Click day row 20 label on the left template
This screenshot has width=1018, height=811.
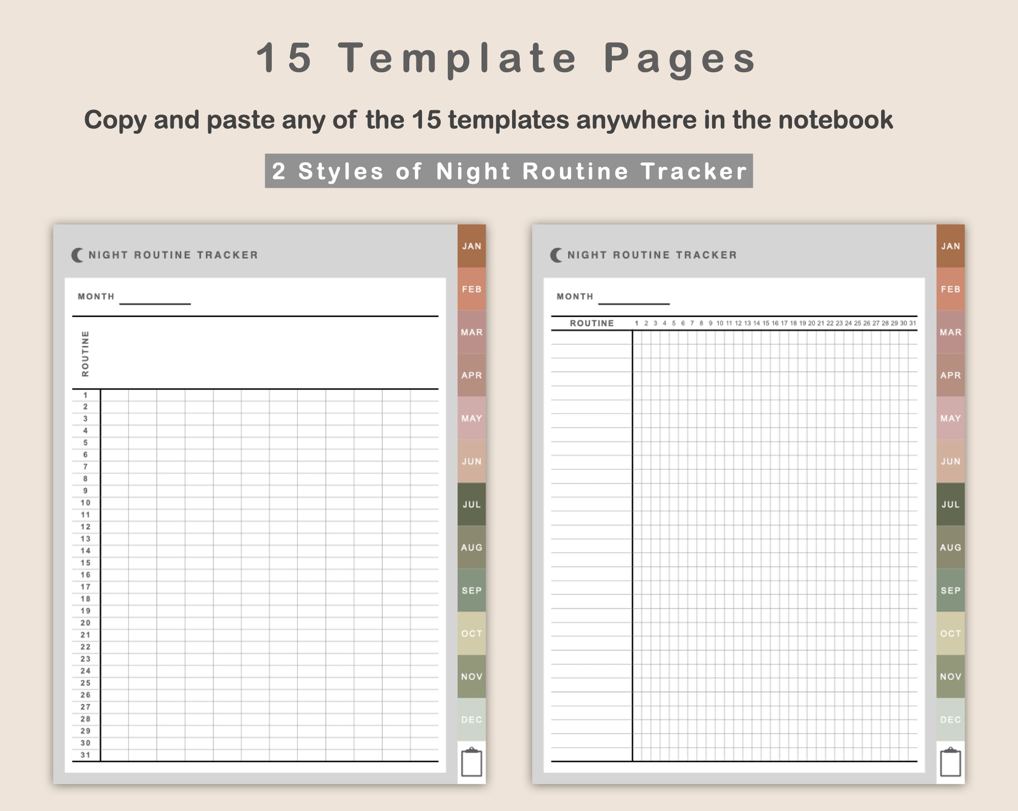click(85, 623)
